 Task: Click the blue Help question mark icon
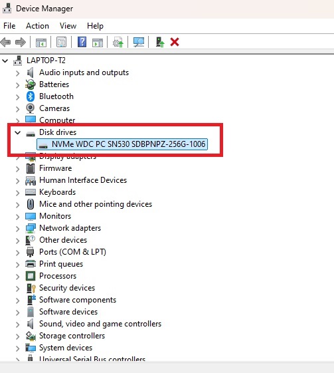pyautogui.click(x=82, y=42)
